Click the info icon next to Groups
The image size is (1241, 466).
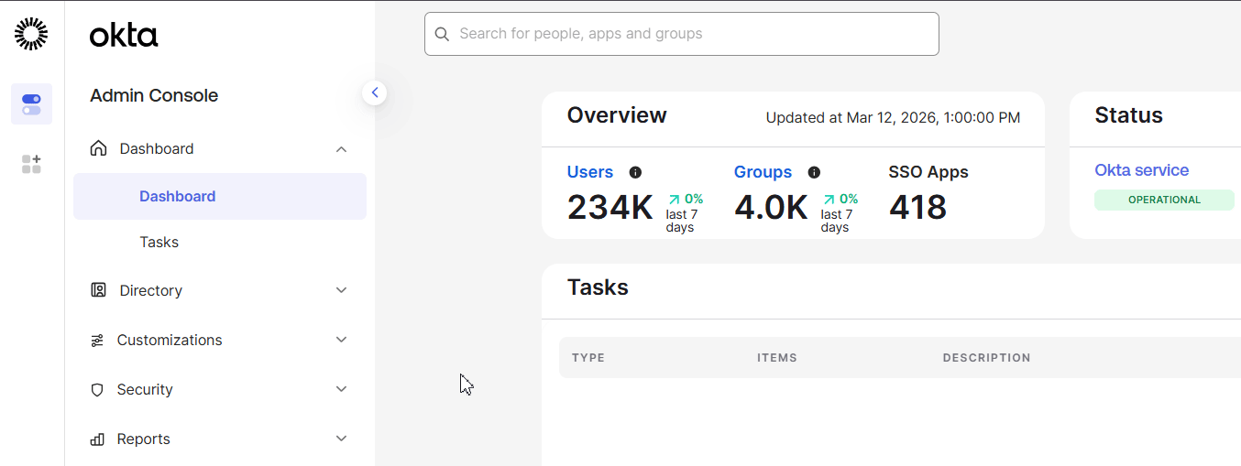814,172
